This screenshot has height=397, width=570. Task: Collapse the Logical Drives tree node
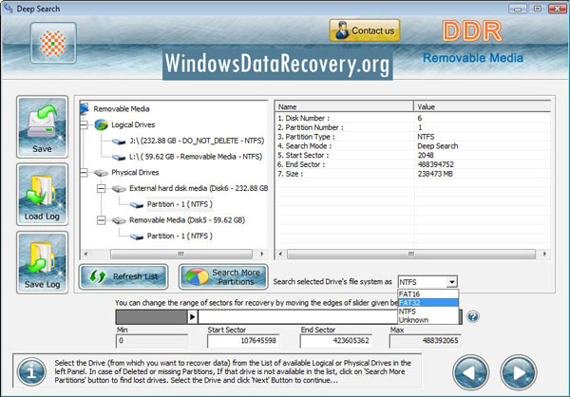[84, 124]
